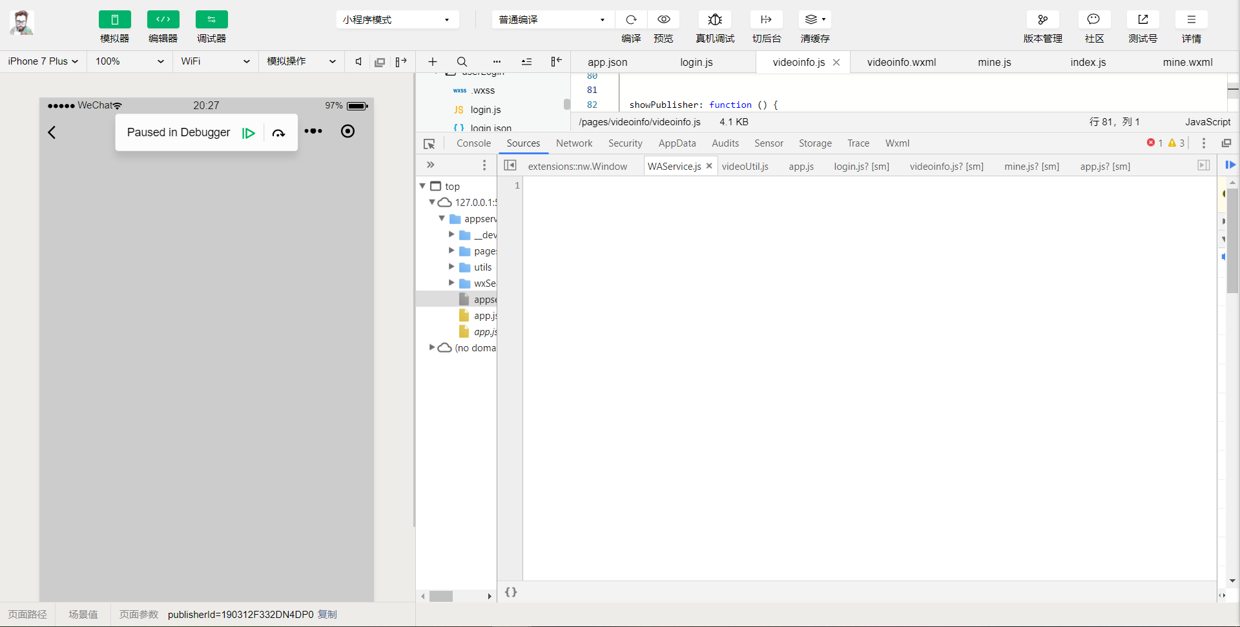
Task: Open version management icon
Action: (x=1042, y=19)
